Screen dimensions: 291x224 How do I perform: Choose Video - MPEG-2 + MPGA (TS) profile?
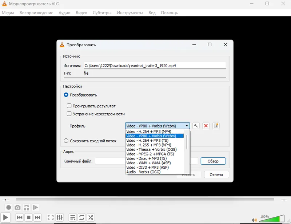click(155, 154)
